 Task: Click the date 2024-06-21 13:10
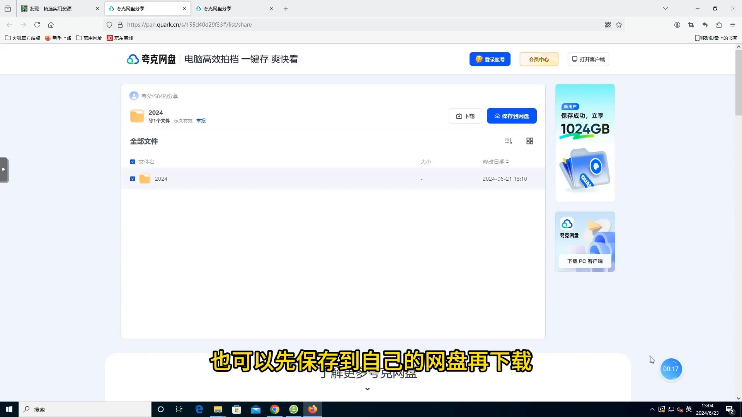pos(505,179)
